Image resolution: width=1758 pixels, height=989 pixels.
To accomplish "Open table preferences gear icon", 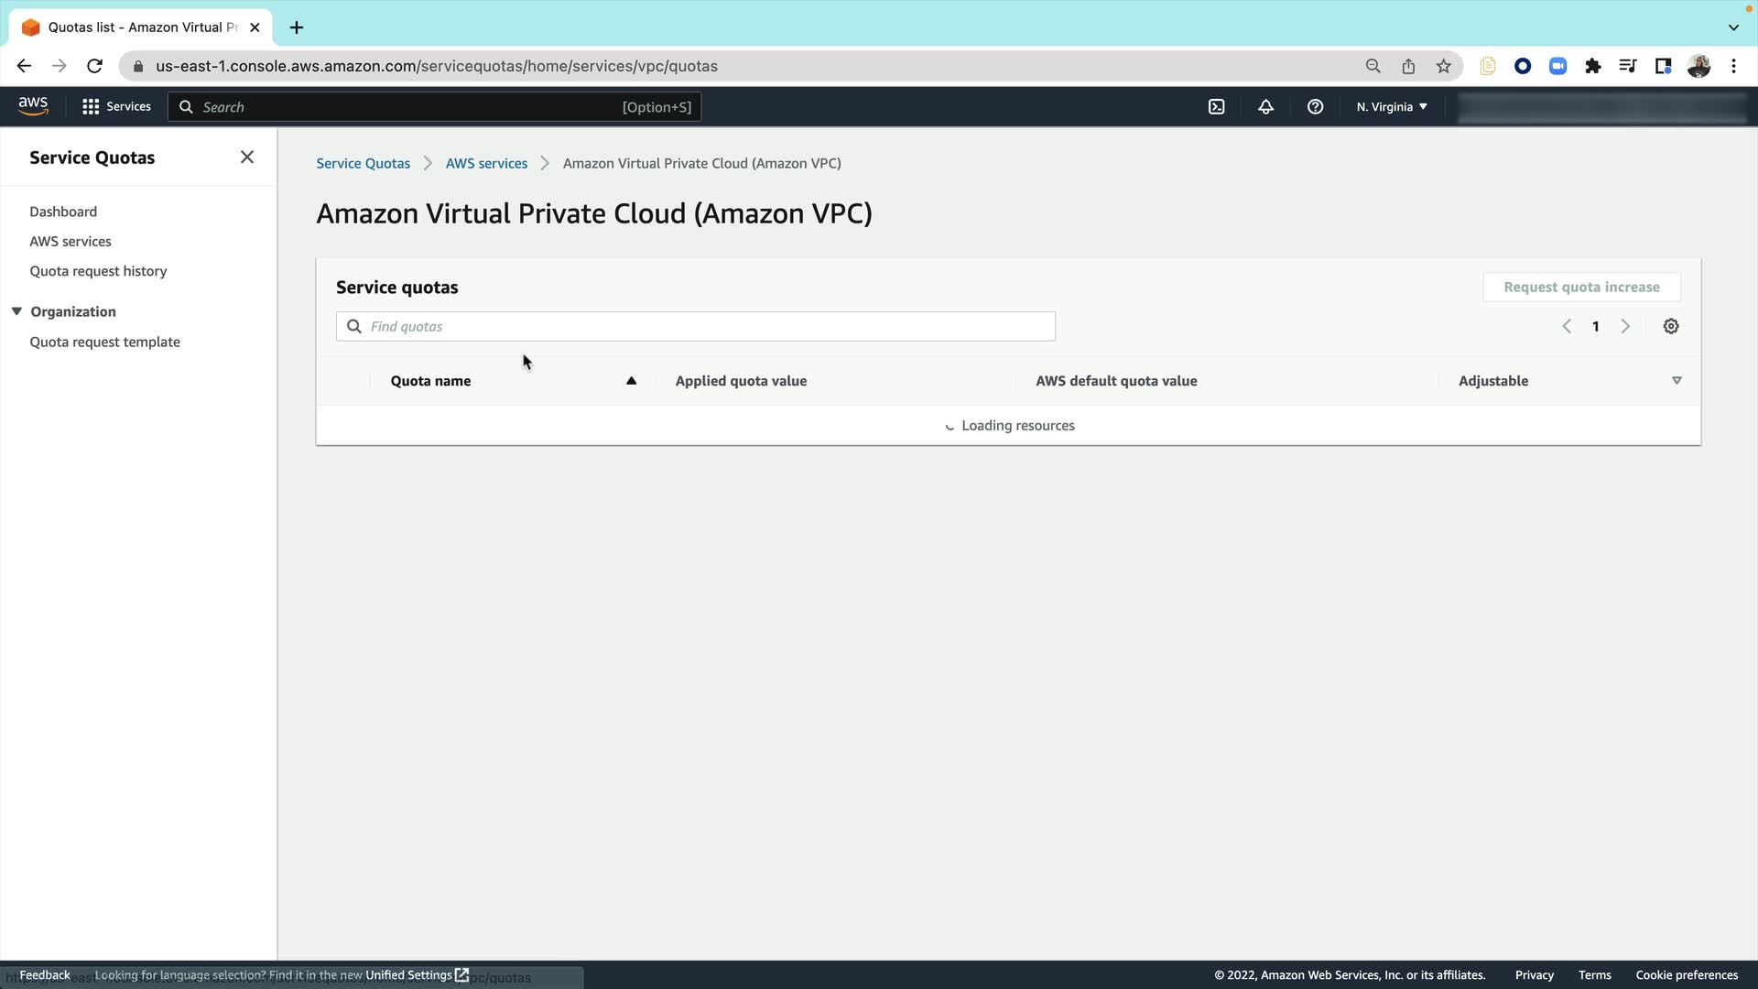I will 1671,327.
